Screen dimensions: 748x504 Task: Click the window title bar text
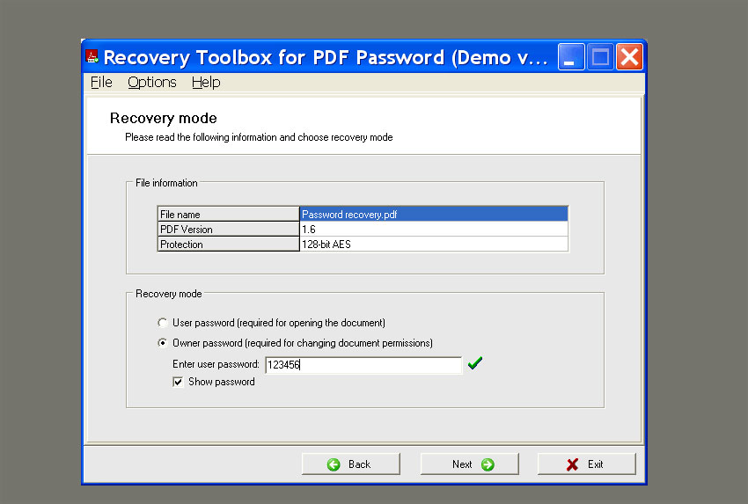pos(326,58)
